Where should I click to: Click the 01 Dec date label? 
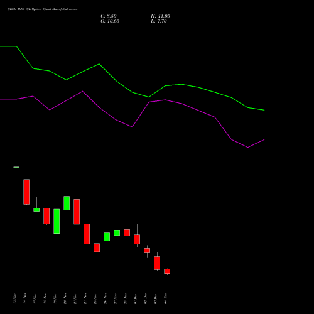pos(135,298)
